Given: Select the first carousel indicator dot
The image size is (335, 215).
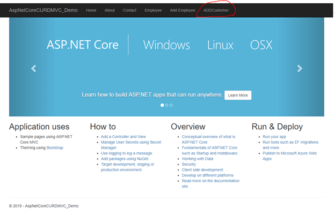Looking at the screenshot, I should [x=162, y=105].
